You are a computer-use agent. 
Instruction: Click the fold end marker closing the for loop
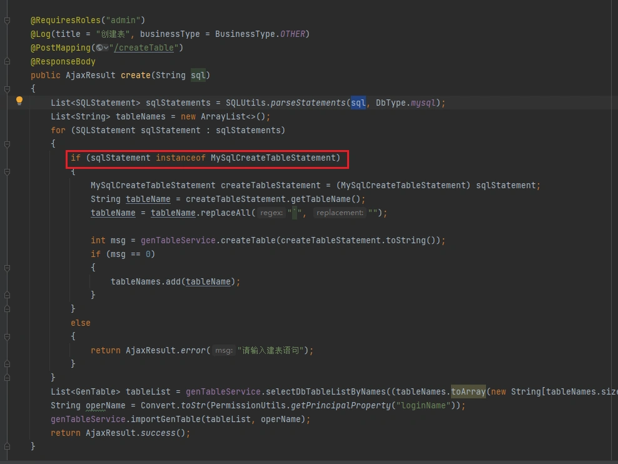pos(7,378)
